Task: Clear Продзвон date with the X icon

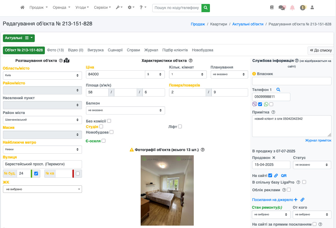Action: 274,158
